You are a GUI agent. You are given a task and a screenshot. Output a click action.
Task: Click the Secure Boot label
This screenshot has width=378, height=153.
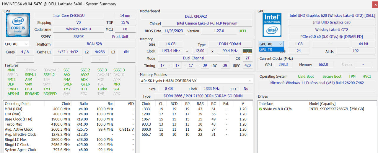tap(332, 76)
